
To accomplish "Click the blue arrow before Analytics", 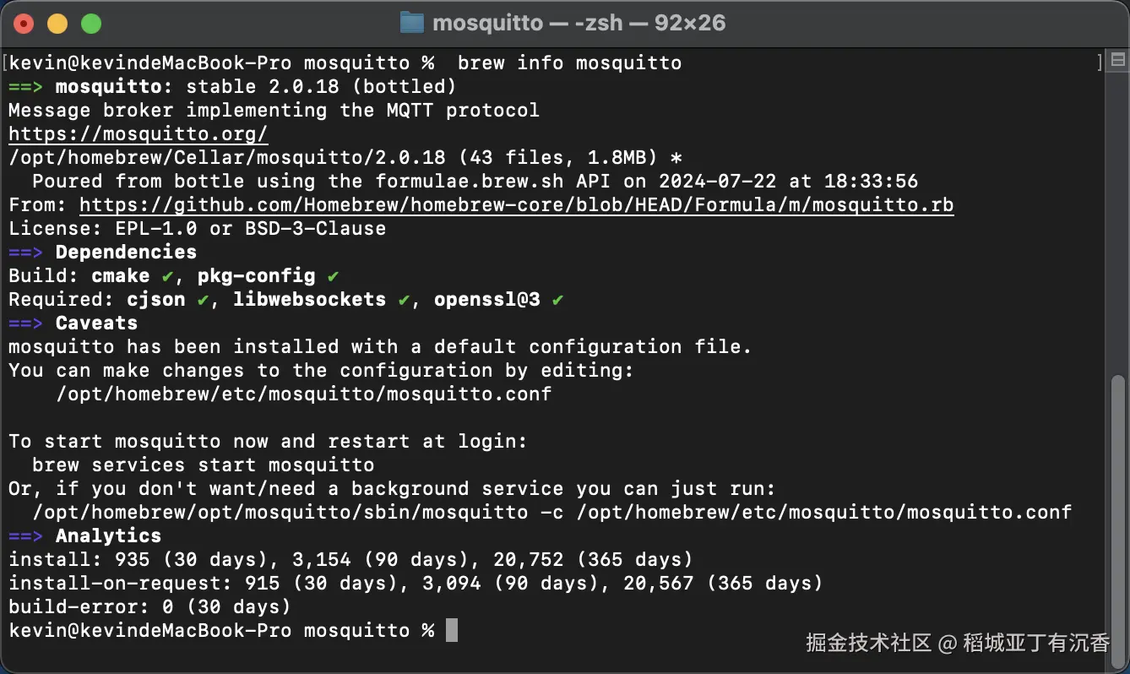I will pos(25,536).
